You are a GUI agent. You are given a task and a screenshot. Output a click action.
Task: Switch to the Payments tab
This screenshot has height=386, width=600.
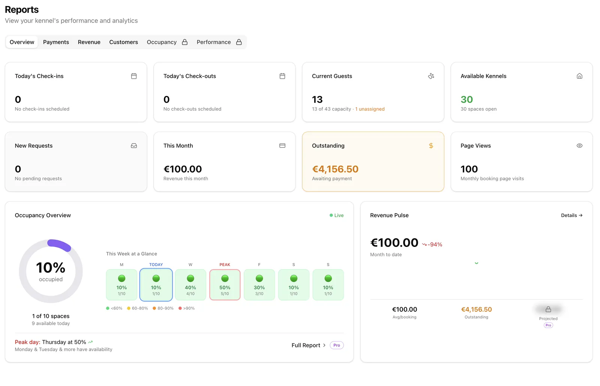[x=56, y=42]
